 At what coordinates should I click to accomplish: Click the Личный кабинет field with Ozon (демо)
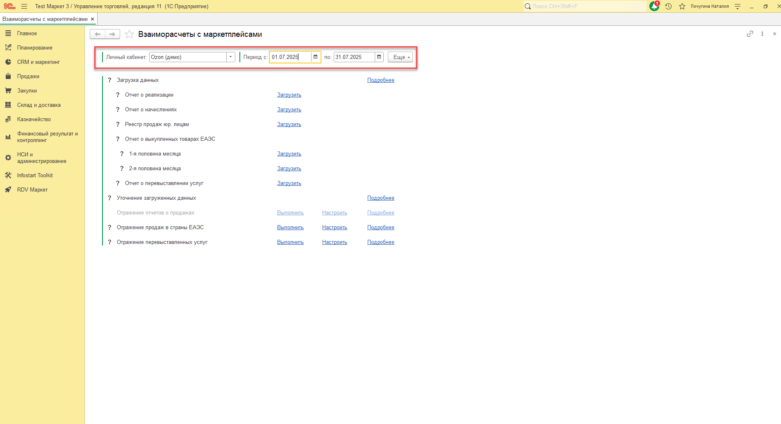(188, 57)
